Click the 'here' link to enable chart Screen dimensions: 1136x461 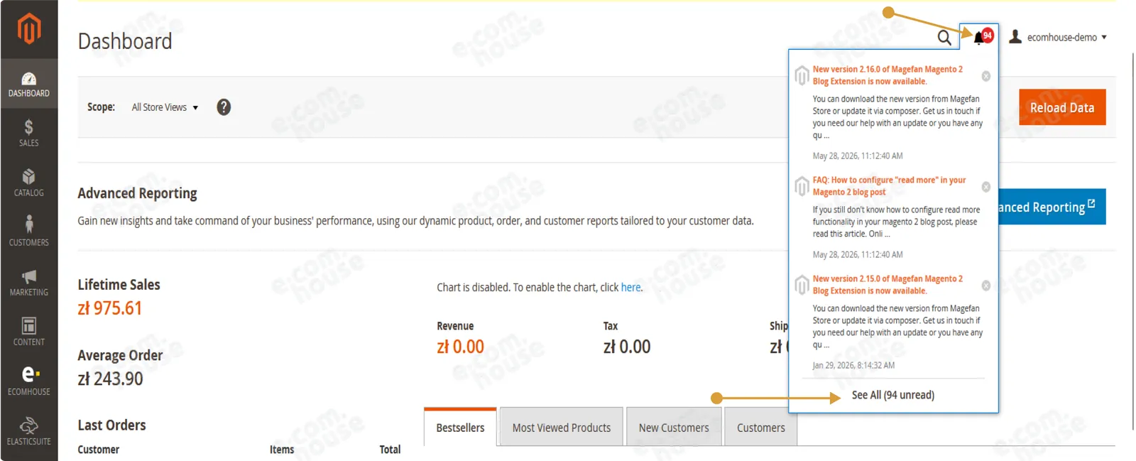[630, 288]
